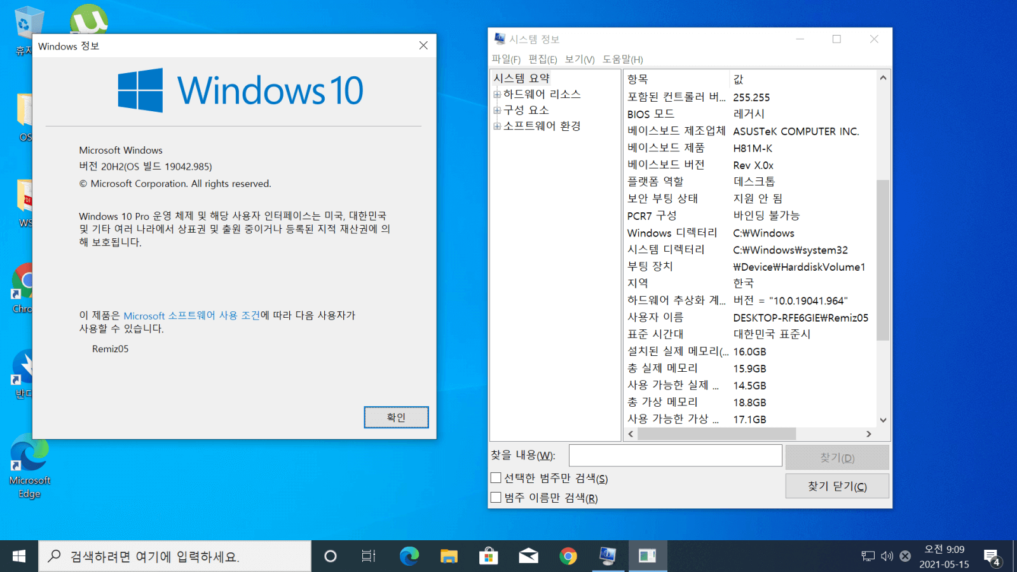Select the 총 가상 메모리 row
This screenshot has width=1017, height=572.
(750, 402)
